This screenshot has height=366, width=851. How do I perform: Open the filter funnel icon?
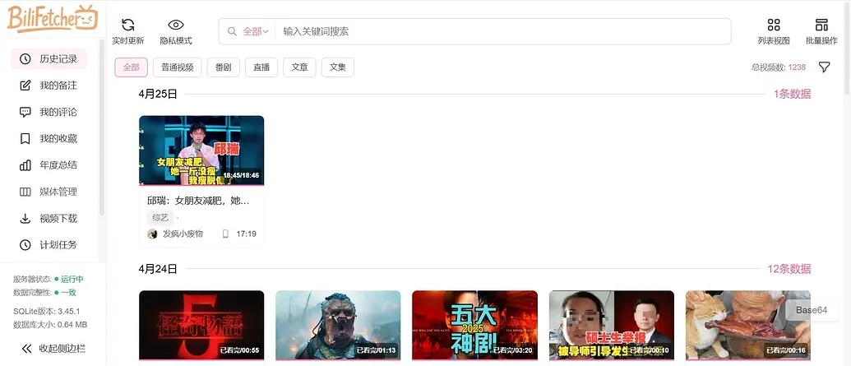pos(824,67)
